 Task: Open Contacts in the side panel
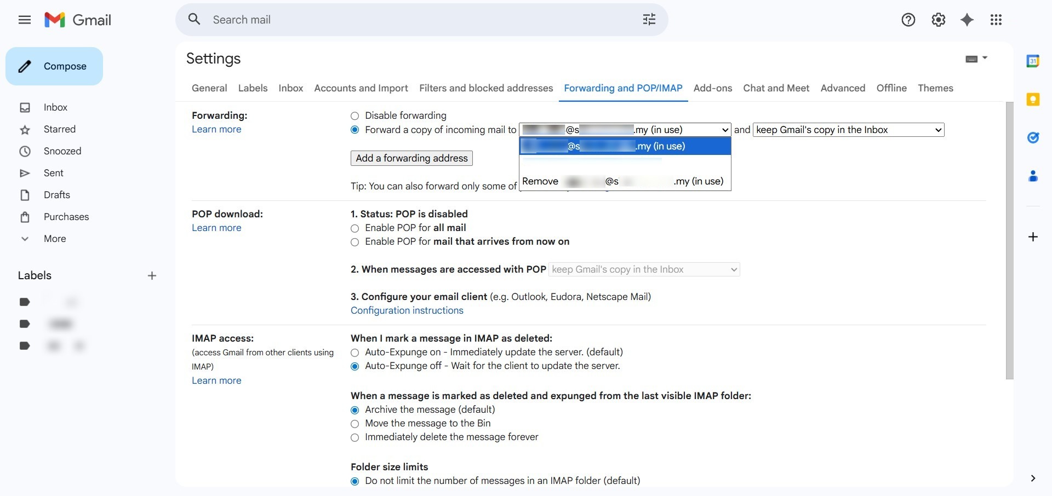point(1033,176)
